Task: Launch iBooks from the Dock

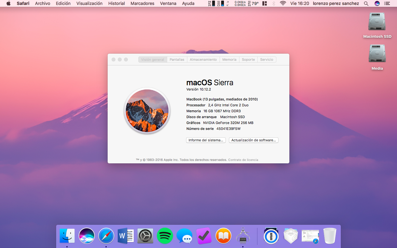Action: coord(223,236)
